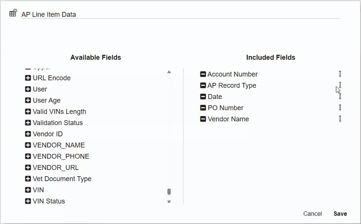Click the available fields scroll down arrow
The height and width of the screenshot is (224, 361).
coord(169,202)
